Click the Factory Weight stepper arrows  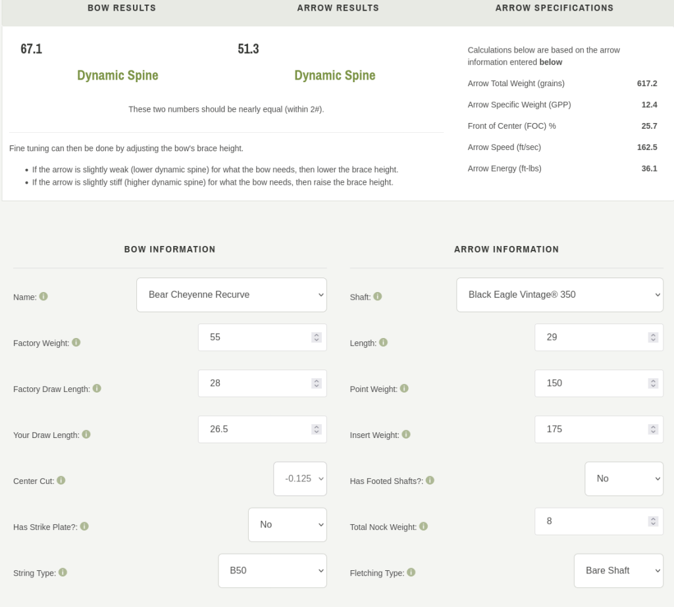317,337
